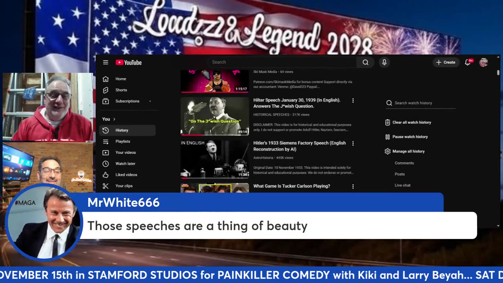Screen dimensions: 503x283
Task: Click Manage all history
Action: tap(408, 151)
